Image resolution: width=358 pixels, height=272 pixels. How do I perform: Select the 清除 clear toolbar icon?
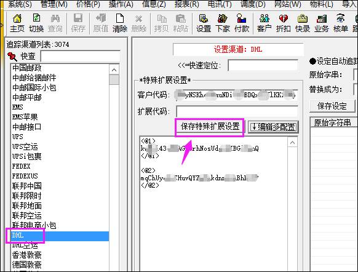pos(120,23)
